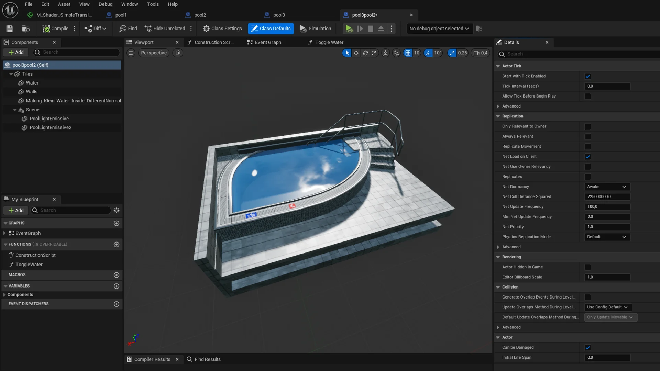The height and width of the screenshot is (371, 660).
Task: Toggle Actor Hidden In Game
Action: [x=587, y=267]
